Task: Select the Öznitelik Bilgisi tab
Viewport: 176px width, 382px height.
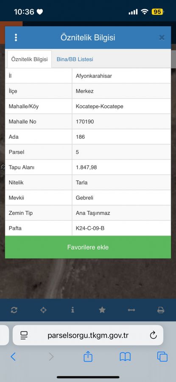Action: 29,59
